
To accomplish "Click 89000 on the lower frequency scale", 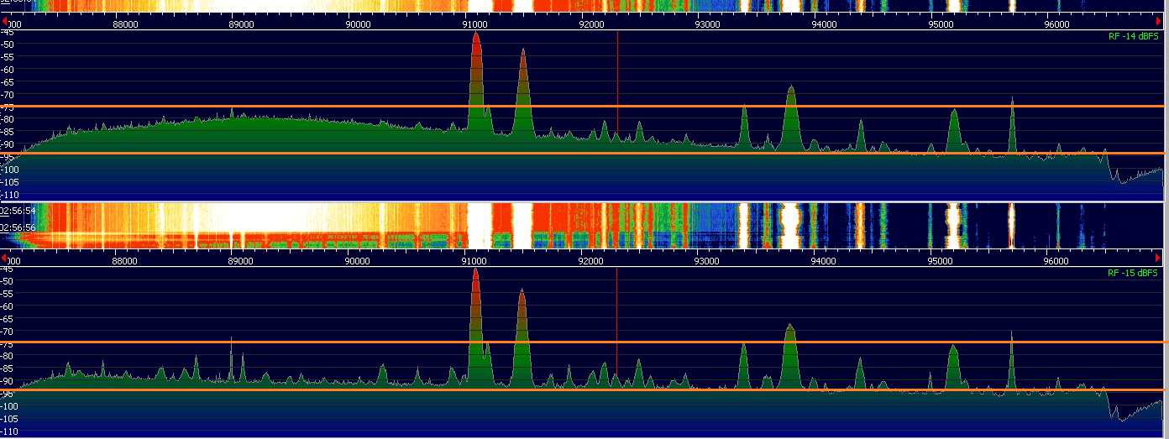I will click(x=241, y=261).
